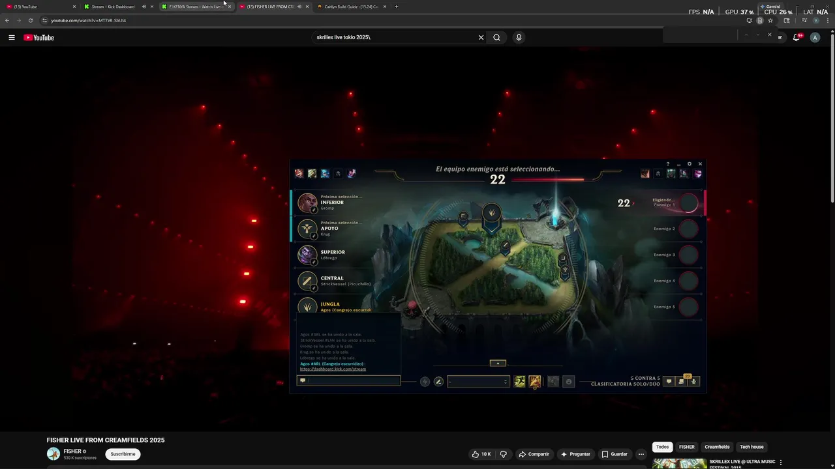Click swap icon on CENTRAL portrait
The height and width of the screenshot is (469, 835).
point(314,288)
